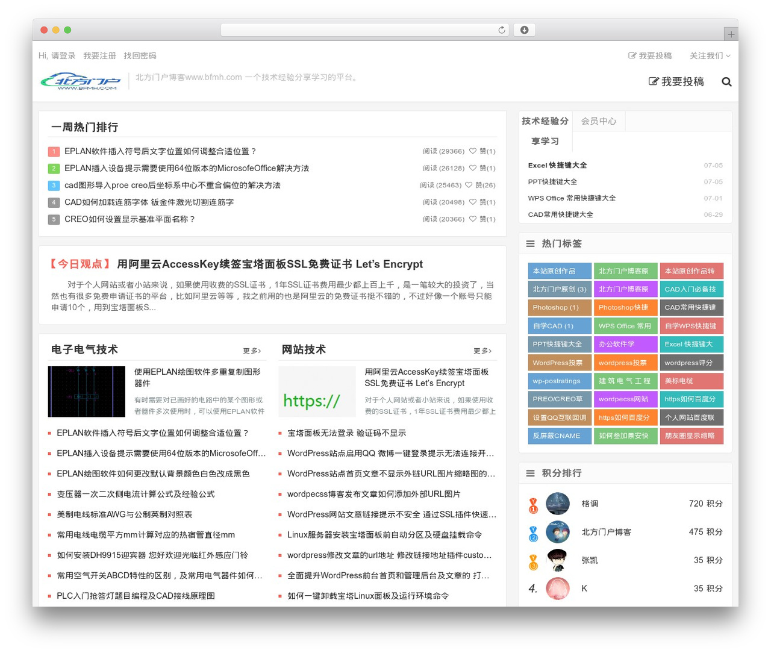Open user K's pink avatar
Viewport: 771px width, 653px height.
558,589
